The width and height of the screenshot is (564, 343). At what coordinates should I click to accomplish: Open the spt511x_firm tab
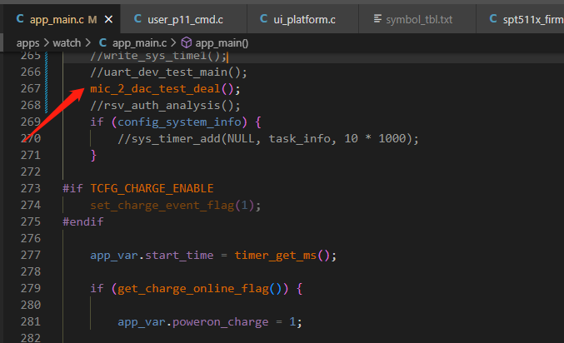coord(521,19)
